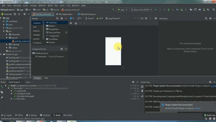
Task: Run the app with the green play icon
Action: (x=156, y=10)
